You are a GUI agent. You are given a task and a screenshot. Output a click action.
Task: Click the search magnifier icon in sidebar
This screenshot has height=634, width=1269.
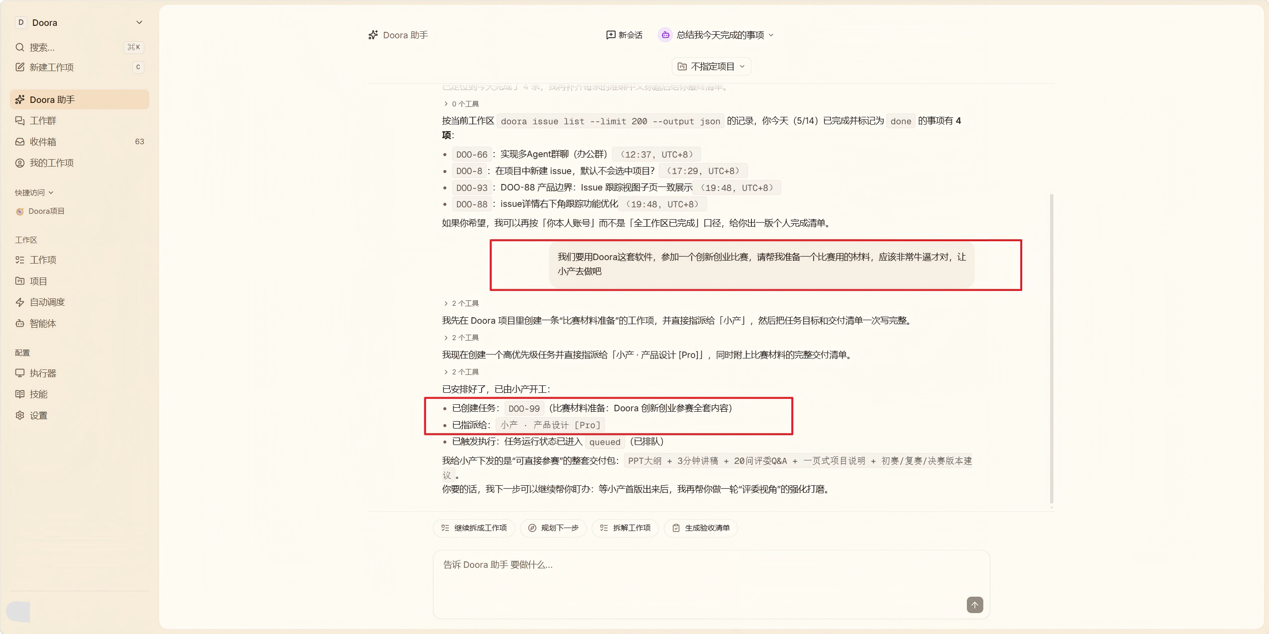coord(20,47)
